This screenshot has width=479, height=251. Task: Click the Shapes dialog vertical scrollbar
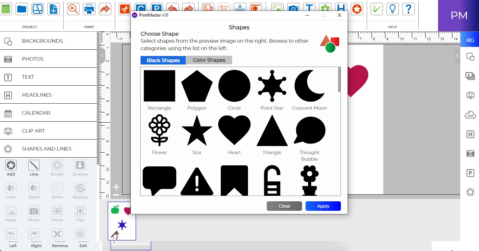pos(339,80)
